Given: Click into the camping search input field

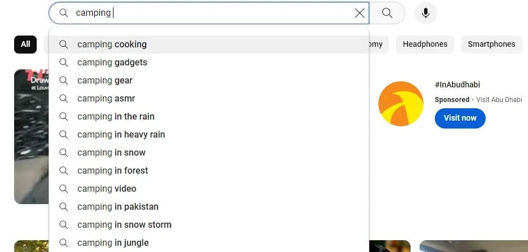Looking at the screenshot, I should pyautogui.click(x=212, y=13).
